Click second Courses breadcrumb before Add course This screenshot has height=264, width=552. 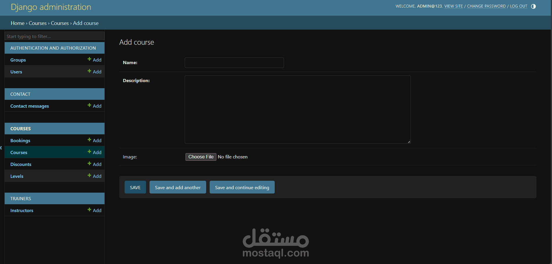pyautogui.click(x=60, y=23)
